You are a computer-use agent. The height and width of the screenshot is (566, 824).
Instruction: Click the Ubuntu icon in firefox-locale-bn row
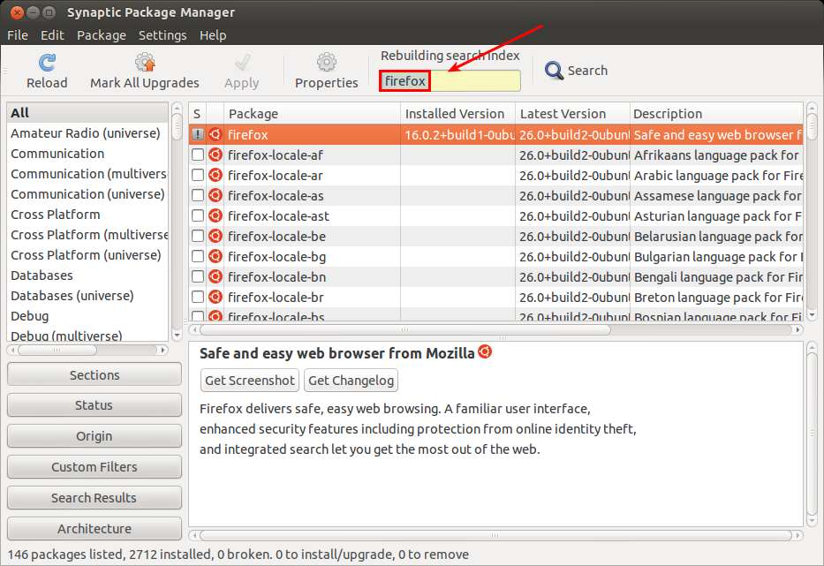[x=215, y=276]
